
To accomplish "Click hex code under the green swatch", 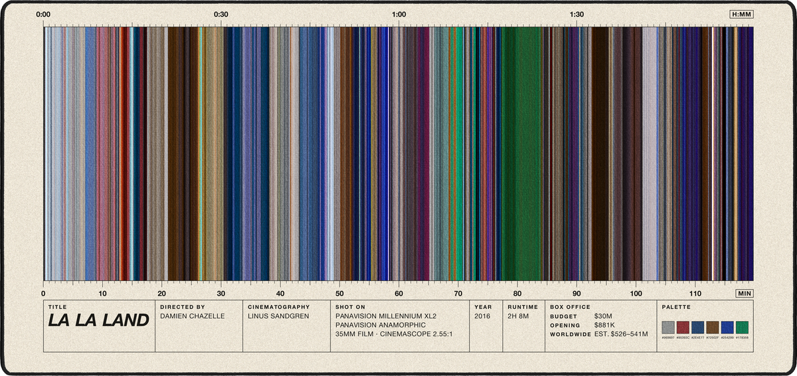I will pos(742,337).
